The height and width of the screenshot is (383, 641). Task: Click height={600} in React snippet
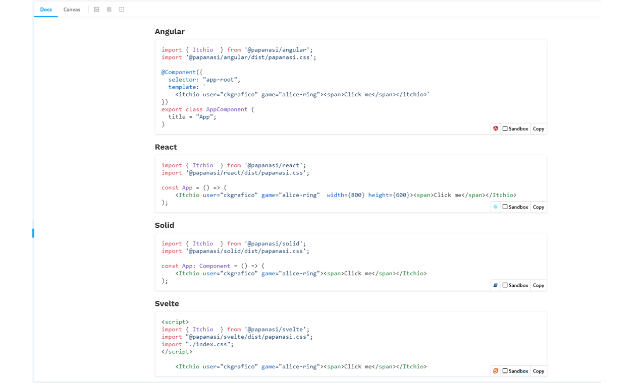click(389, 195)
